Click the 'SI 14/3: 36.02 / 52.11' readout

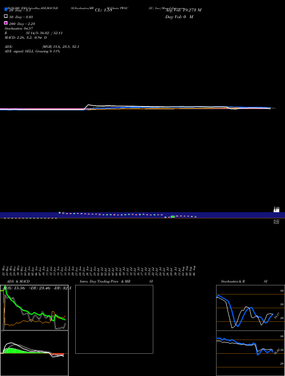point(44,33)
